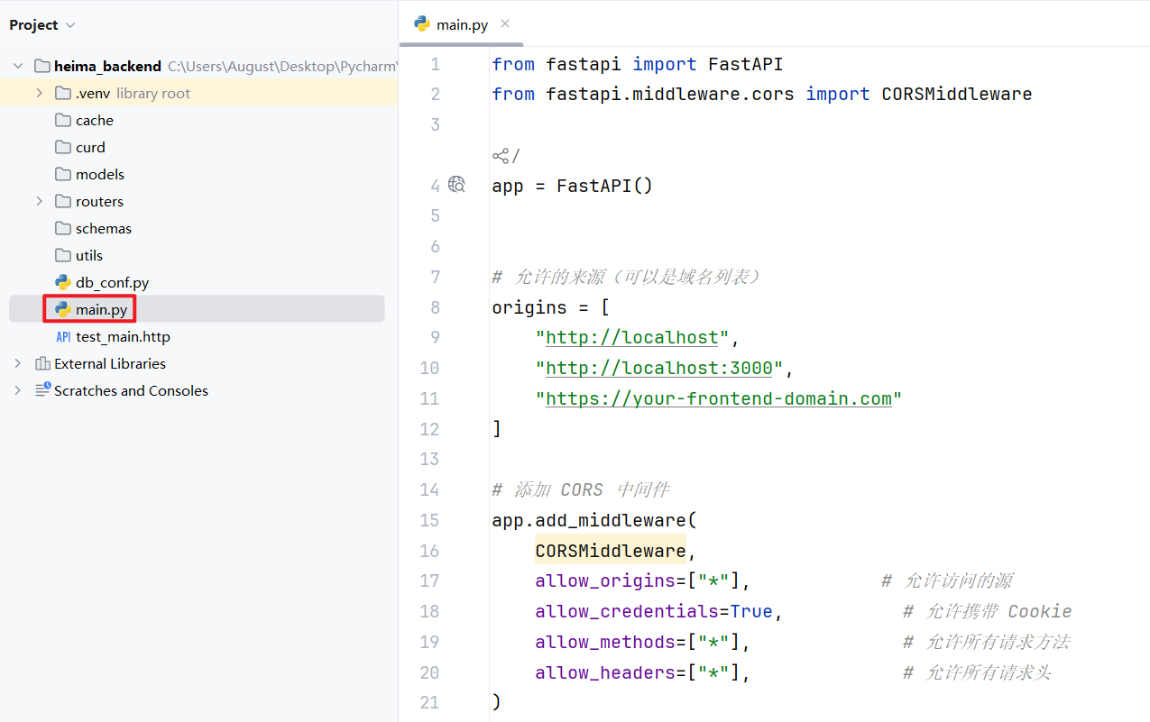This screenshot has height=722, width=1150.
Task: Click the usages share icon above app
Action: point(501,156)
